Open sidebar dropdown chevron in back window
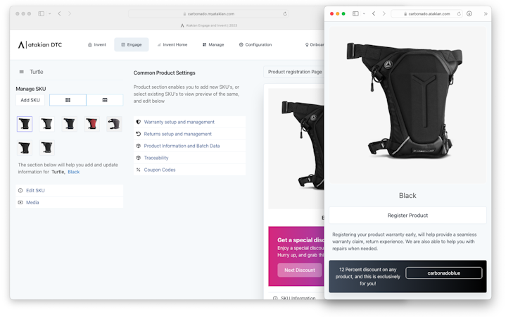This screenshot has height=317, width=513. [50, 14]
